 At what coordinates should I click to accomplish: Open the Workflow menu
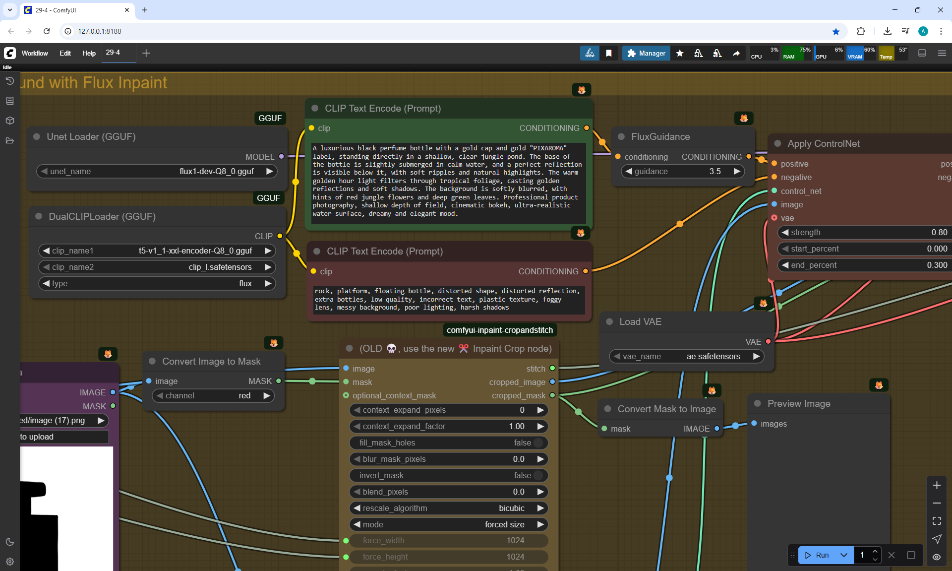tap(35, 53)
